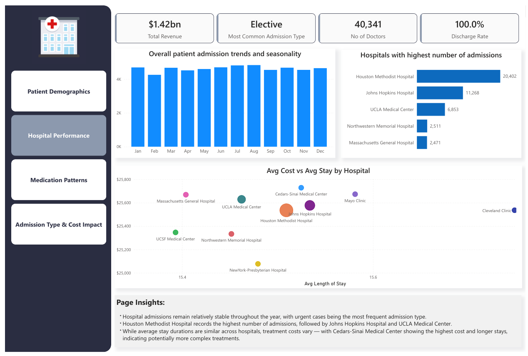Screen dimensions: 528x356
Task: Select the Hospital Performance tab
Action: coord(59,136)
